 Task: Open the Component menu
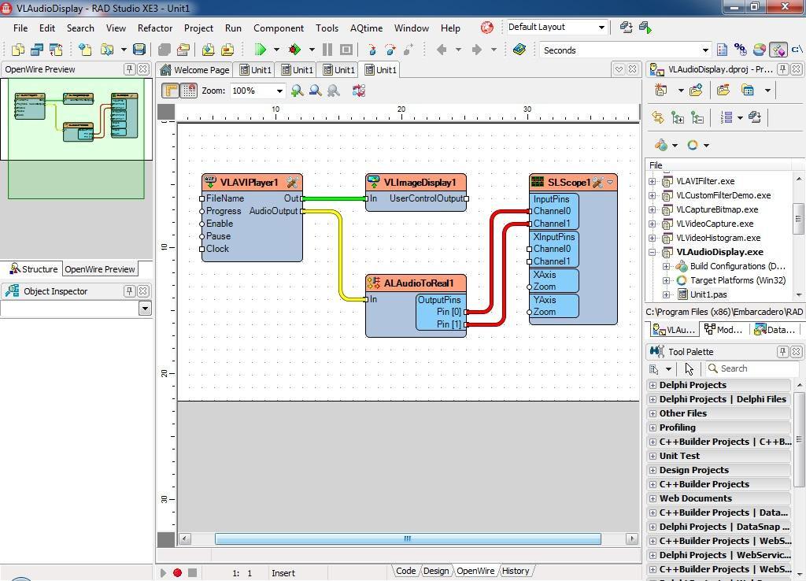(x=278, y=28)
